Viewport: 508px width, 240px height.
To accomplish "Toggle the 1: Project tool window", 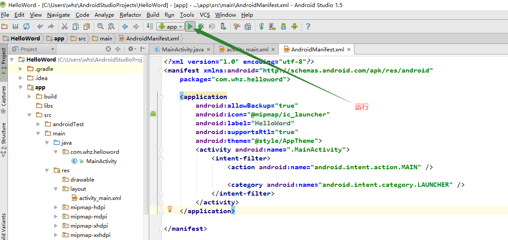I will click(4, 62).
